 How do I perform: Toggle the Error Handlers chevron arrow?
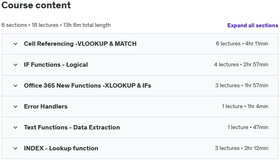pyautogui.click(x=15, y=107)
